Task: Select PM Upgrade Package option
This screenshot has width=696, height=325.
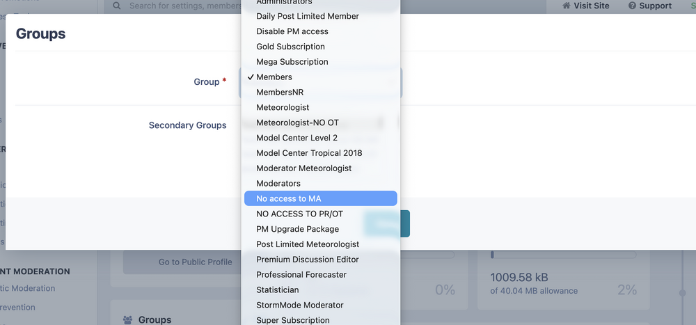Action: tap(297, 229)
